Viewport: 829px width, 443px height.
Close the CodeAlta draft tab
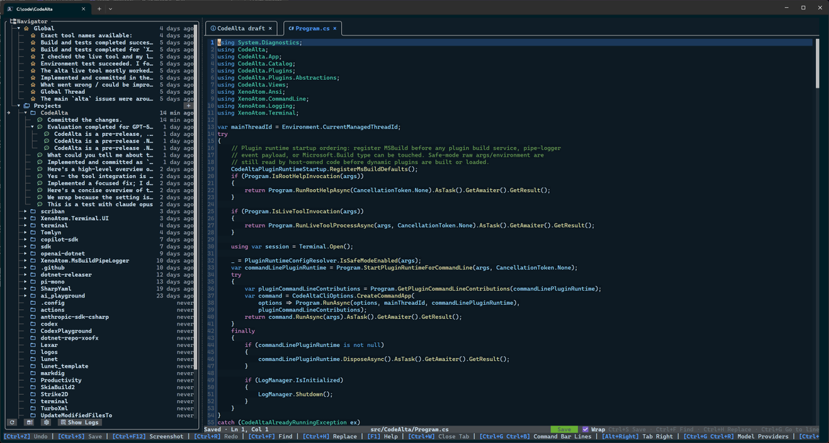pyautogui.click(x=271, y=28)
